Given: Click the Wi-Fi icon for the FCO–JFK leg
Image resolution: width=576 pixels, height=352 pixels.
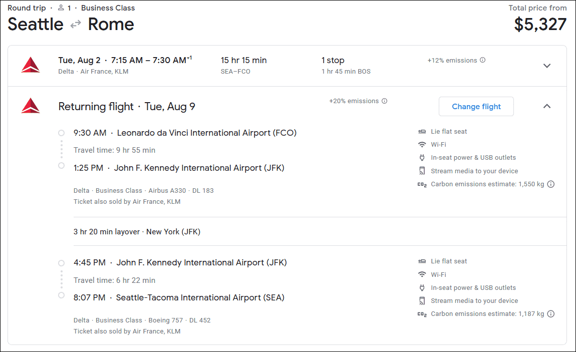Looking at the screenshot, I should (x=422, y=145).
